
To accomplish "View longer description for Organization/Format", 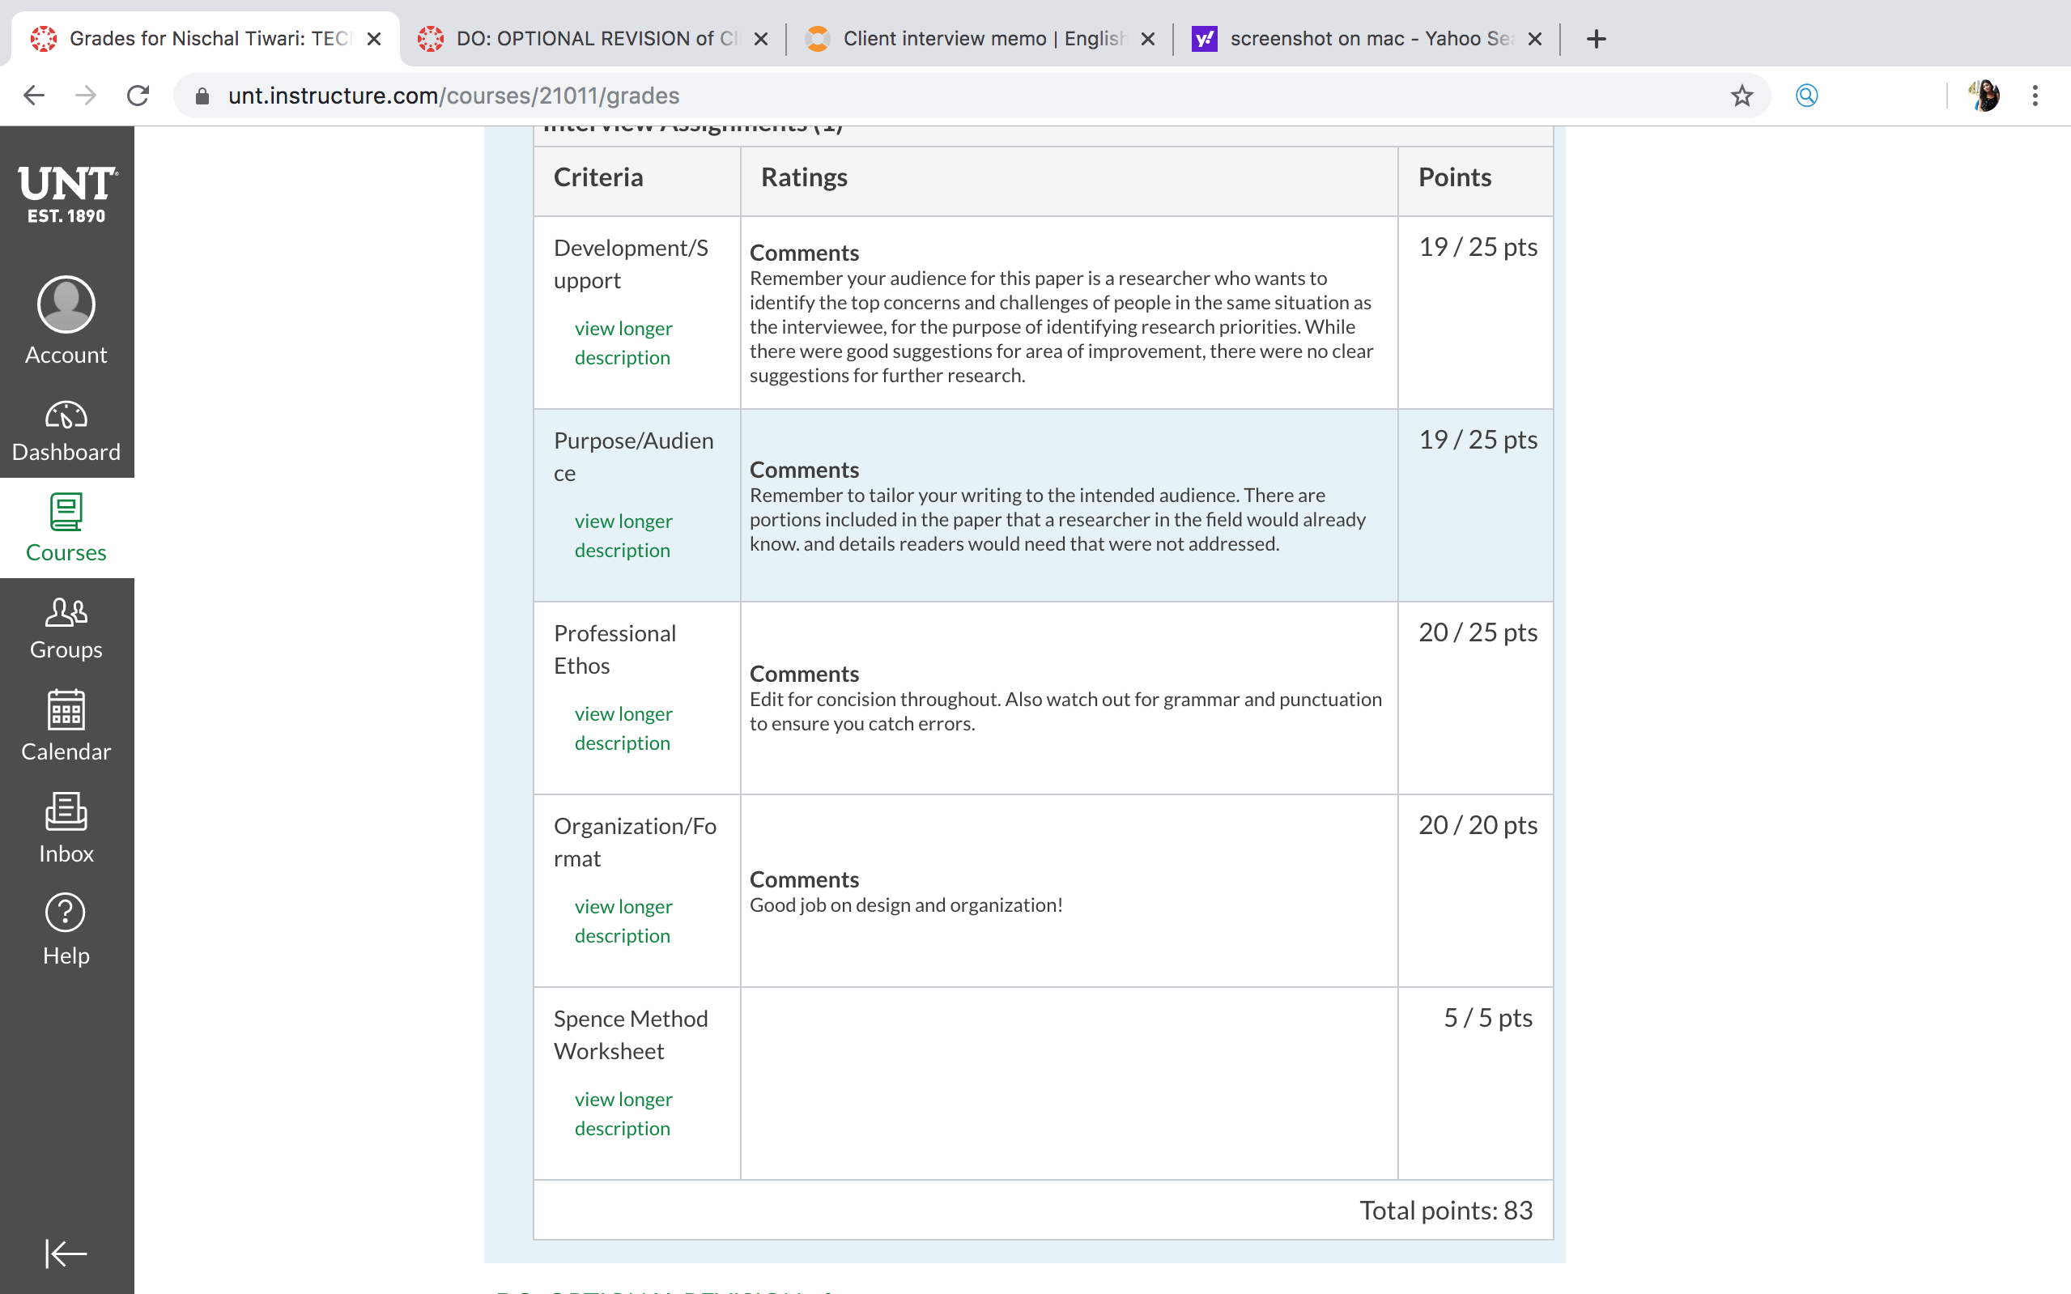I will point(623,921).
